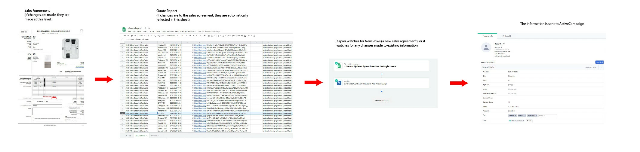Click the Zip Code value

coord(510,85)
